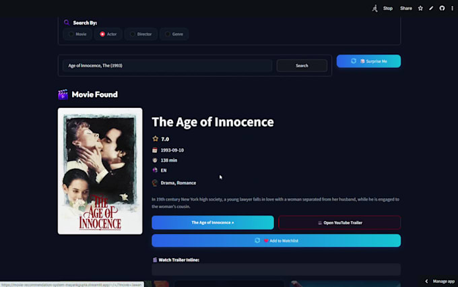Expand the Manage app panel
458x287 pixels.
(440, 281)
